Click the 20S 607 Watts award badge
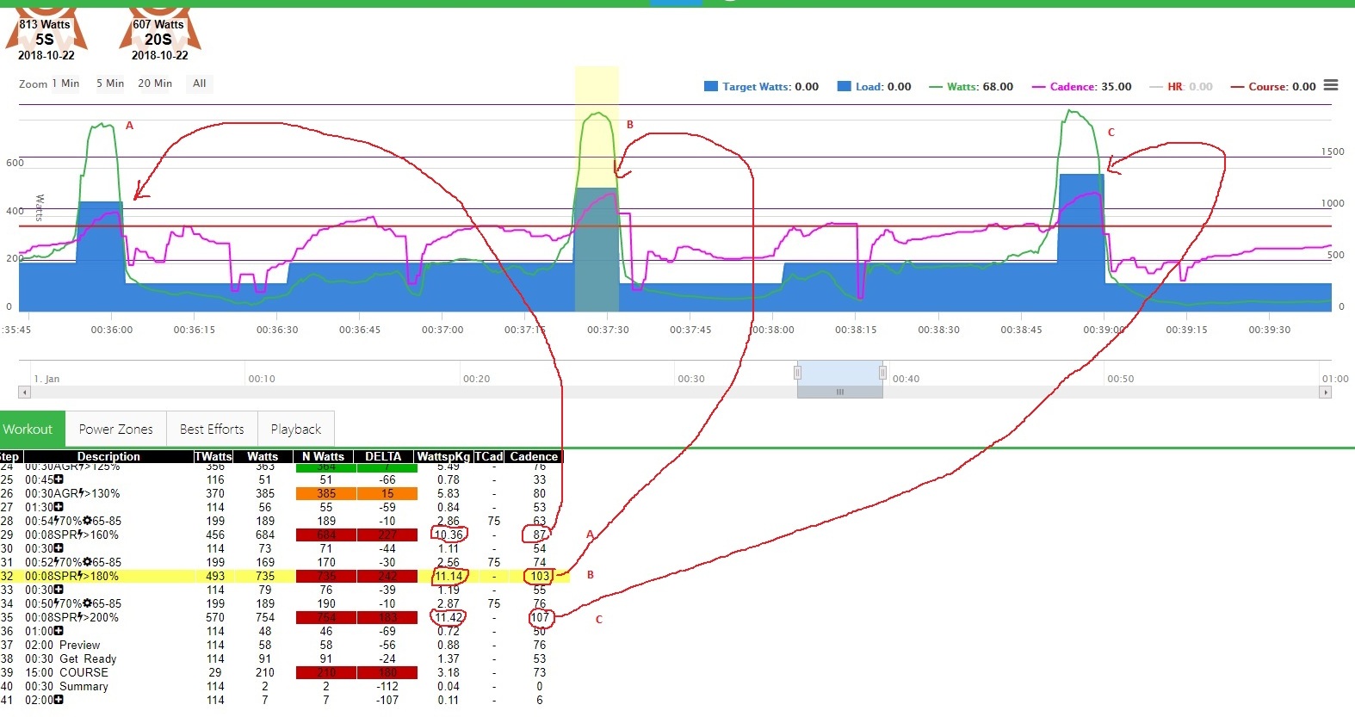 tap(159, 34)
